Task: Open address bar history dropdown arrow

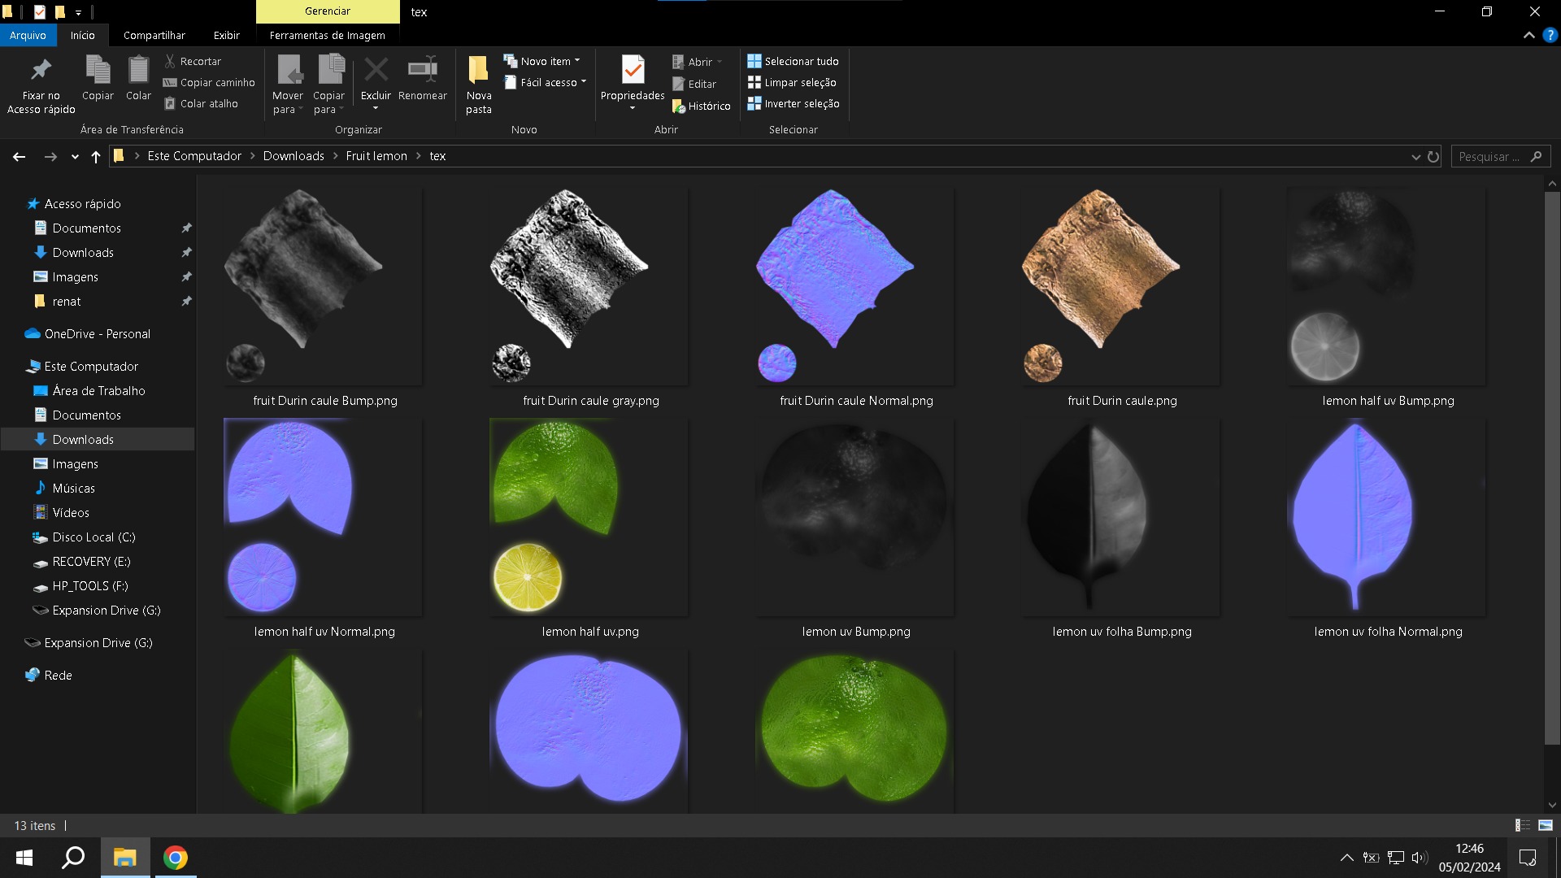Action: pos(1415,156)
